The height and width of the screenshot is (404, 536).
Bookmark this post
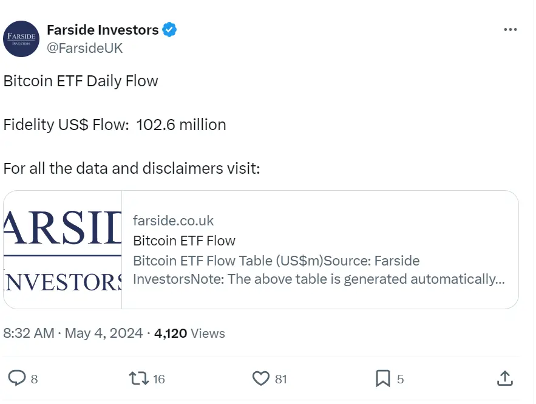(x=383, y=378)
